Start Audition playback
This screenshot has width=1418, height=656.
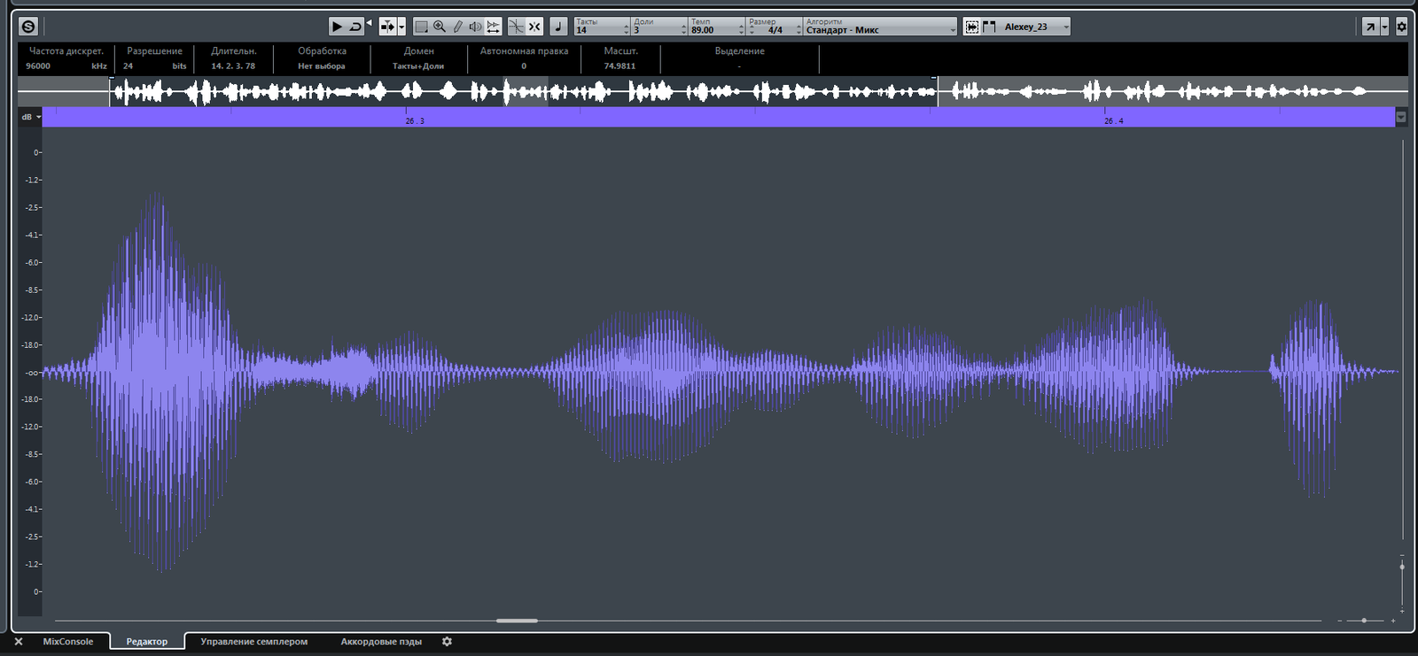click(337, 27)
